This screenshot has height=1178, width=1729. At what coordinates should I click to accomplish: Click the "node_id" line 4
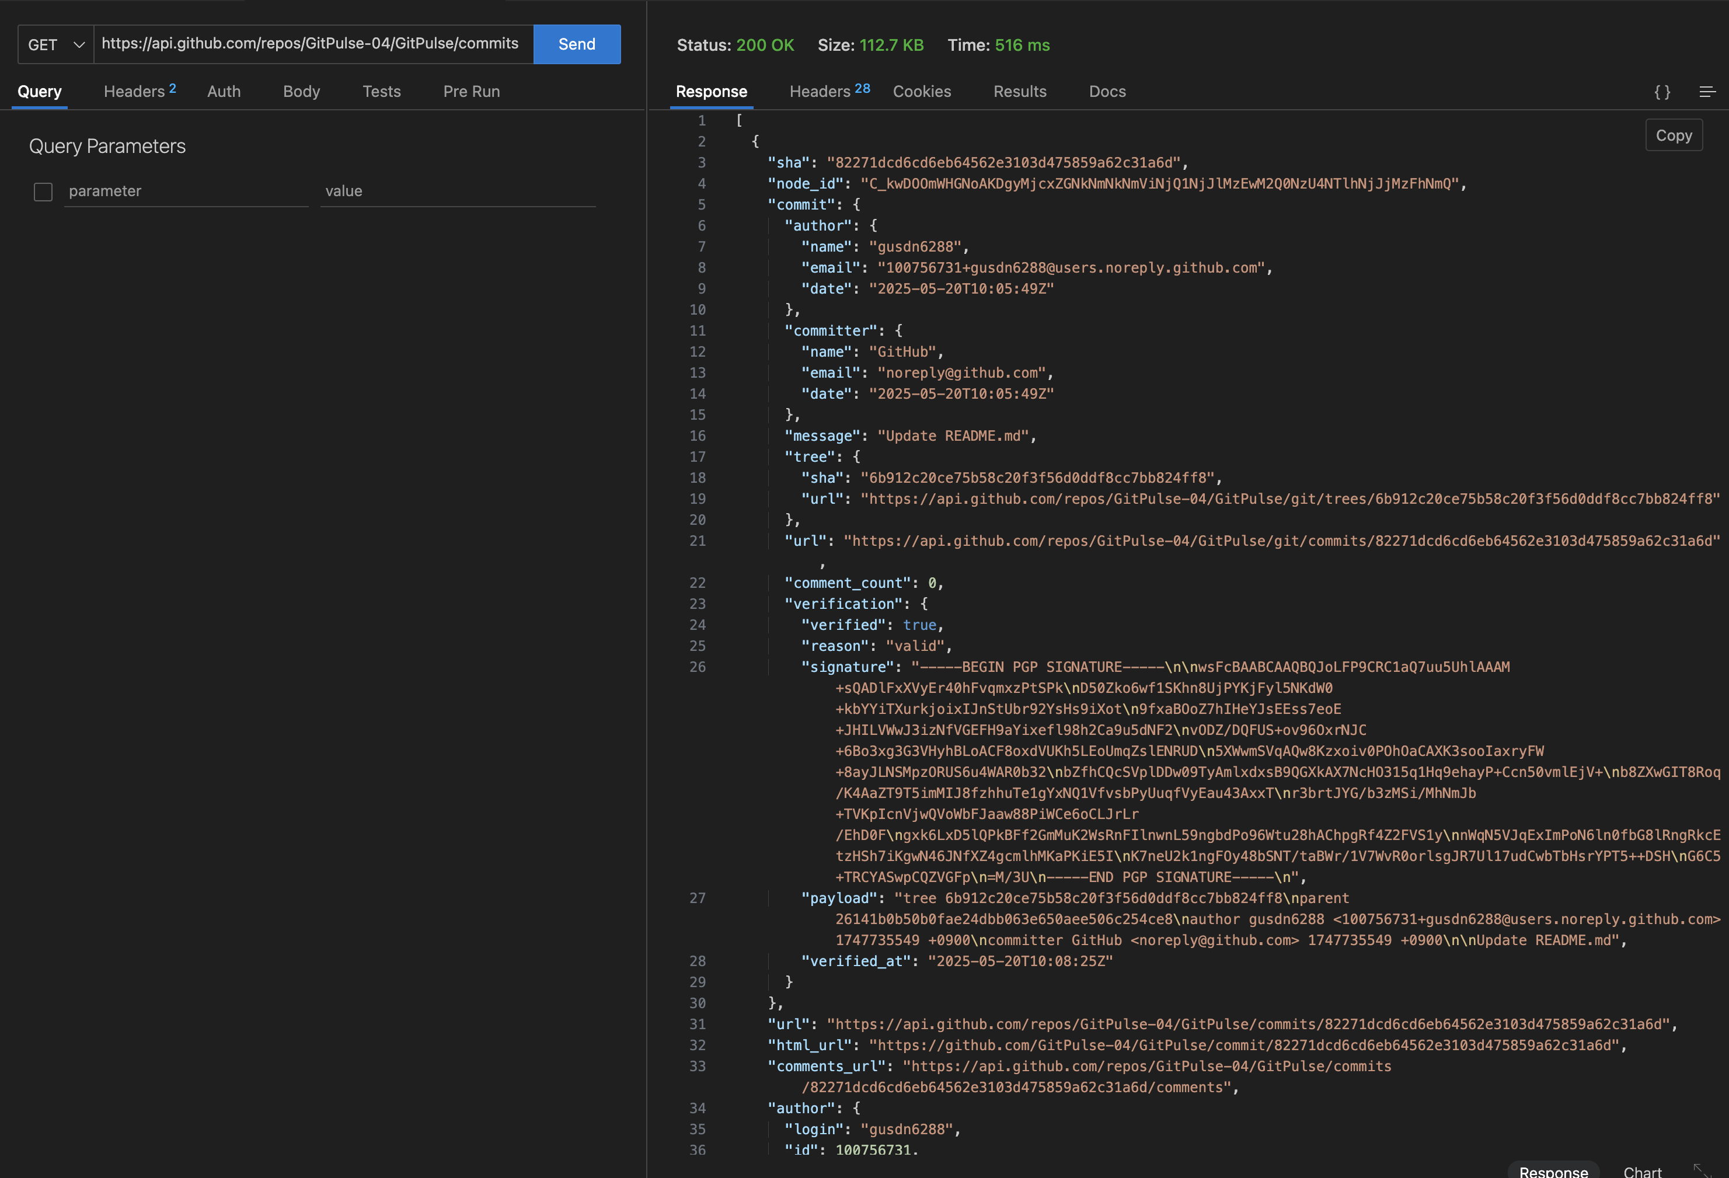[x=1117, y=184]
